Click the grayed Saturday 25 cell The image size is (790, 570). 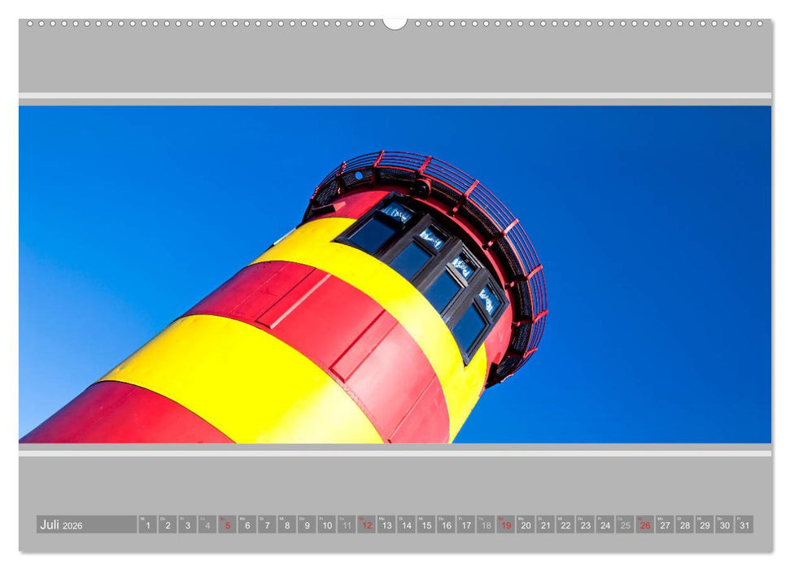pos(625,525)
